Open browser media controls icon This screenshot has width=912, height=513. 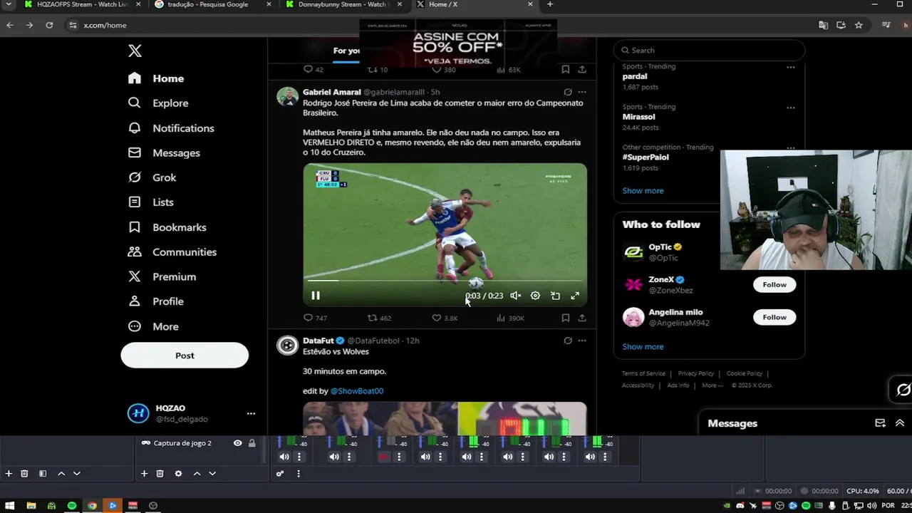[x=886, y=25]
